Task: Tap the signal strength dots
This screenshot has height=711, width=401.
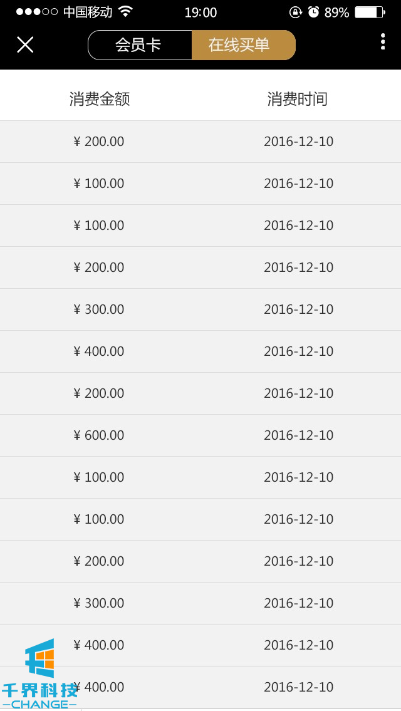Action: tap(36, 12)
